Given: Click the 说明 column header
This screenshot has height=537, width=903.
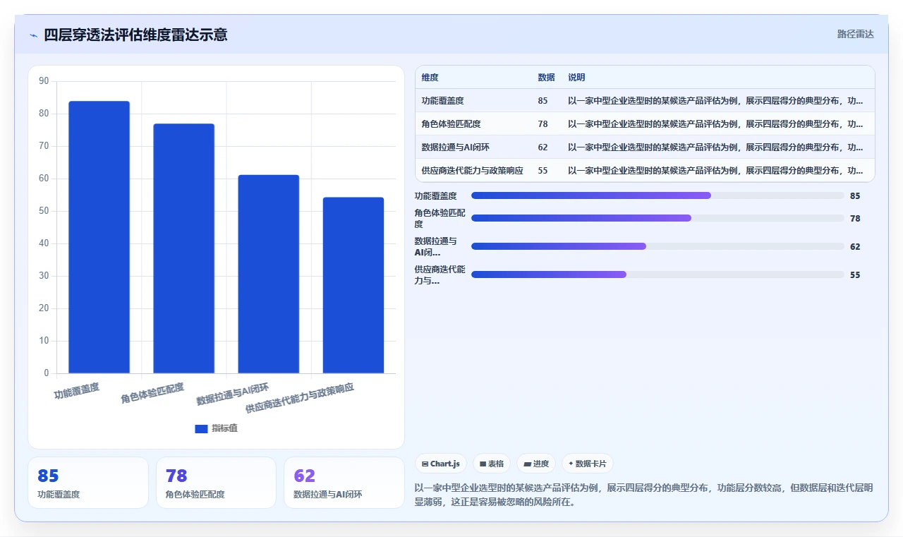Looking at the screenshot, I should (x=576, y=78).
